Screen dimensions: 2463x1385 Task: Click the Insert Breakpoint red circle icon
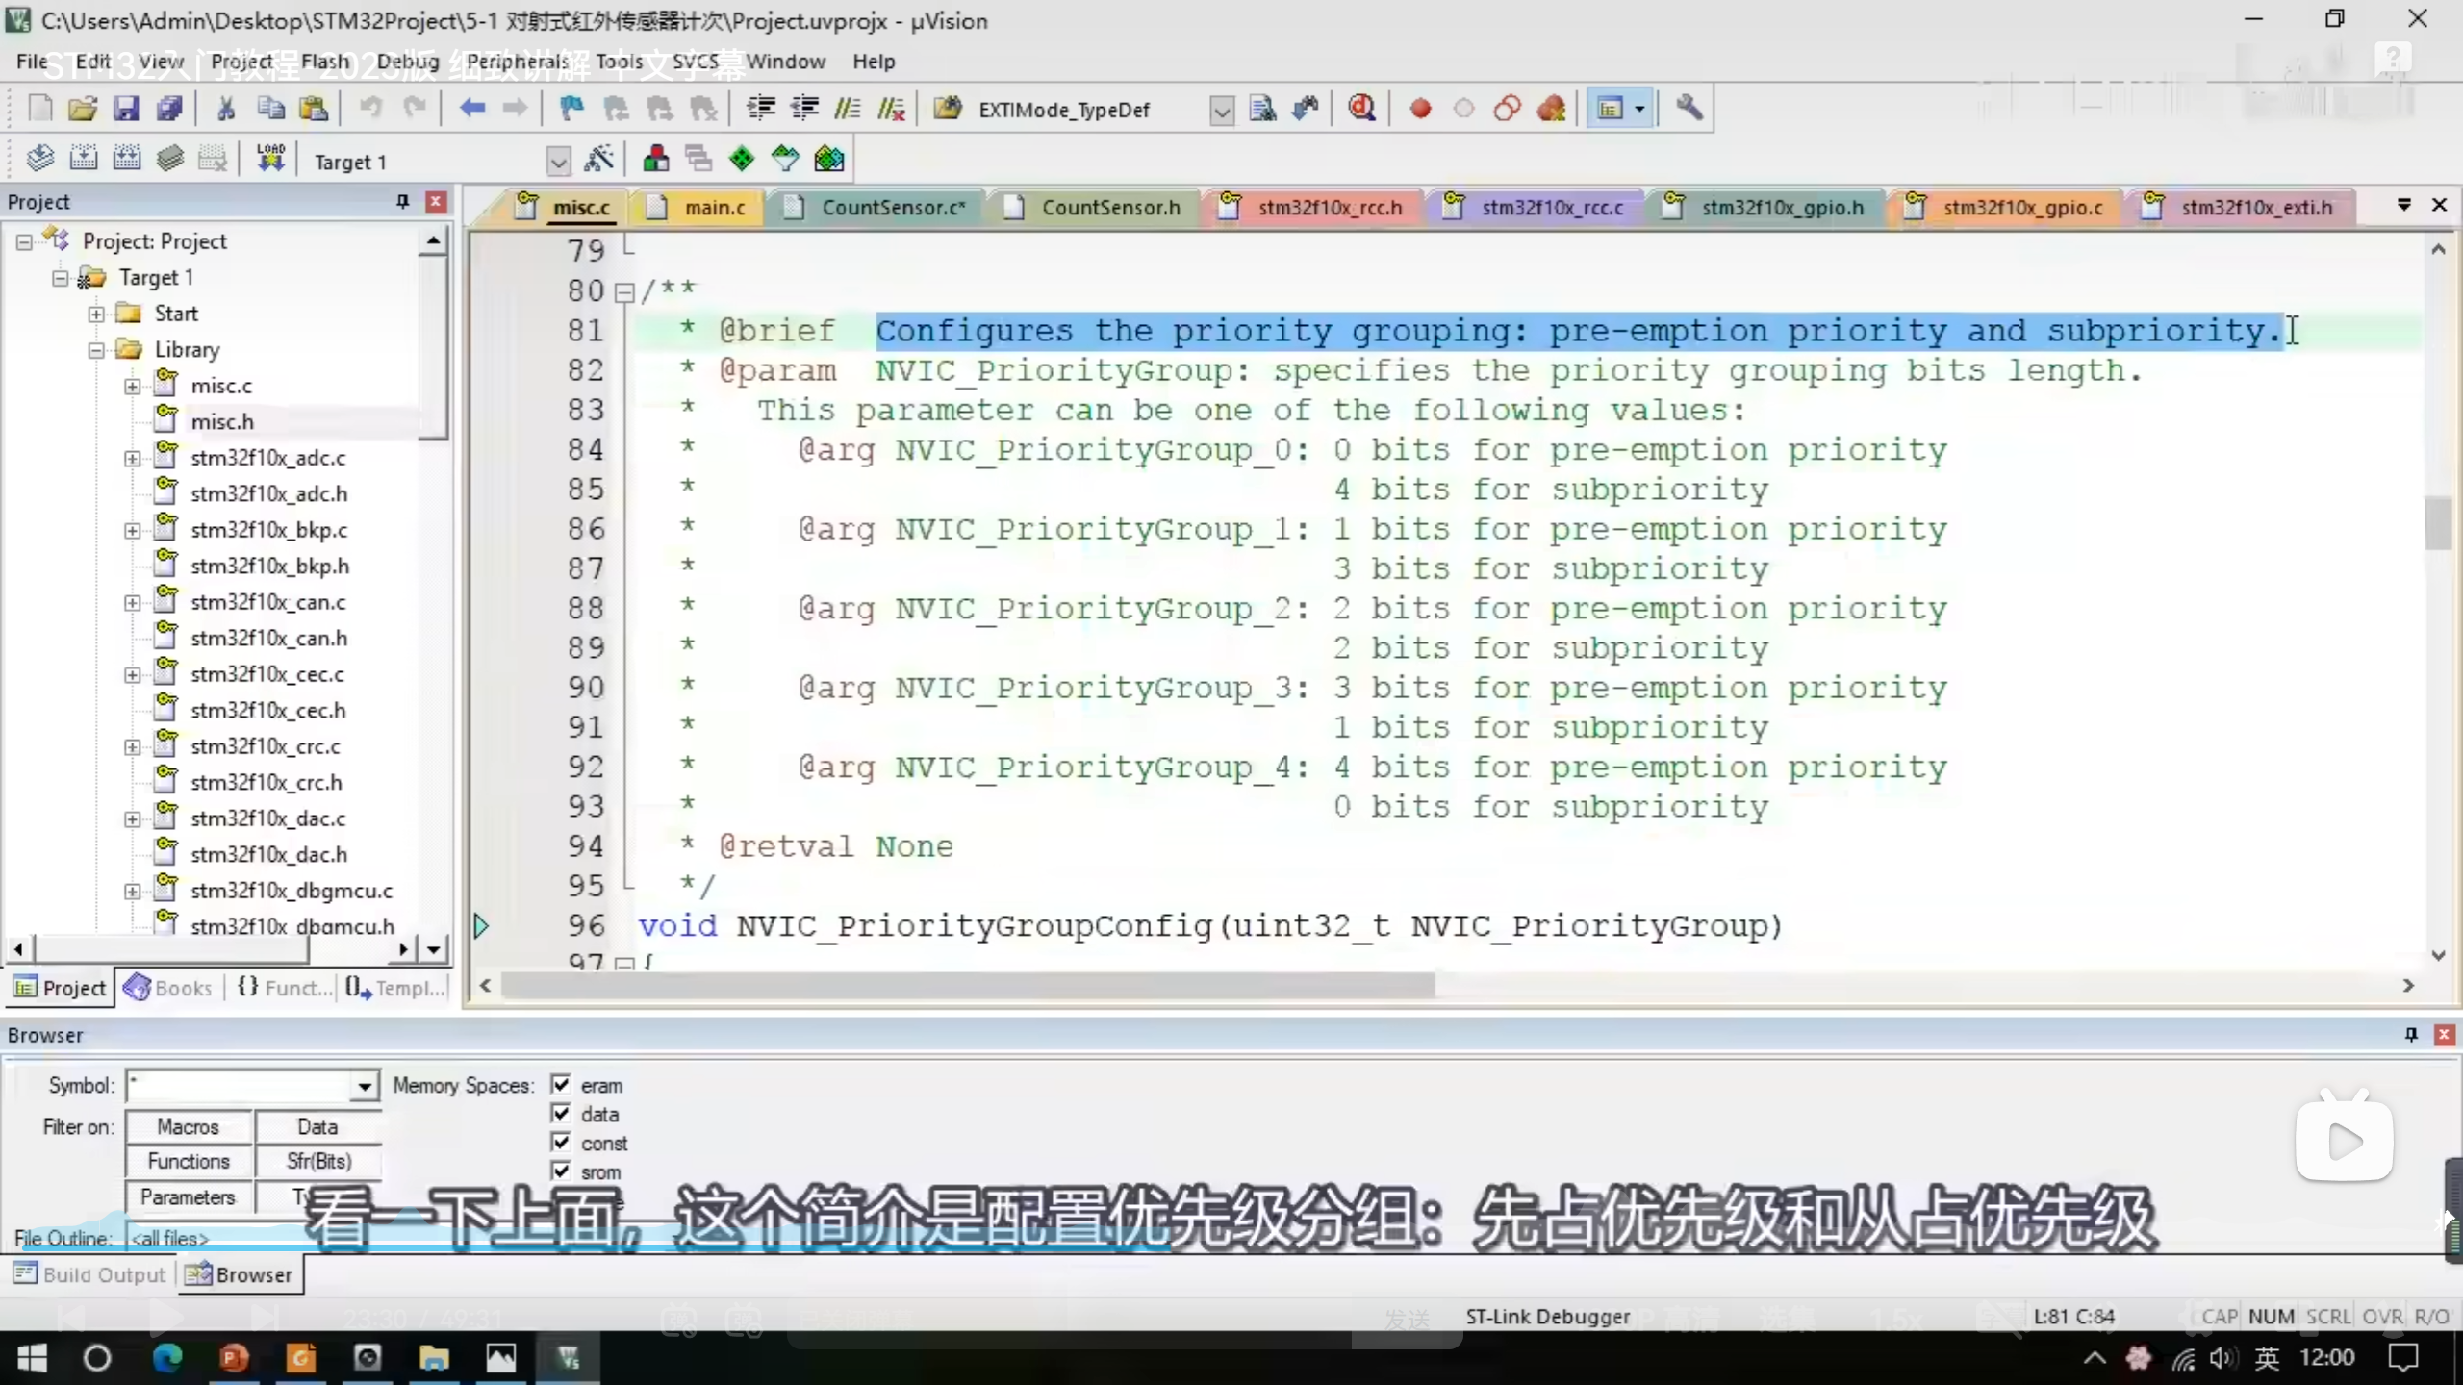(1420, 109)
